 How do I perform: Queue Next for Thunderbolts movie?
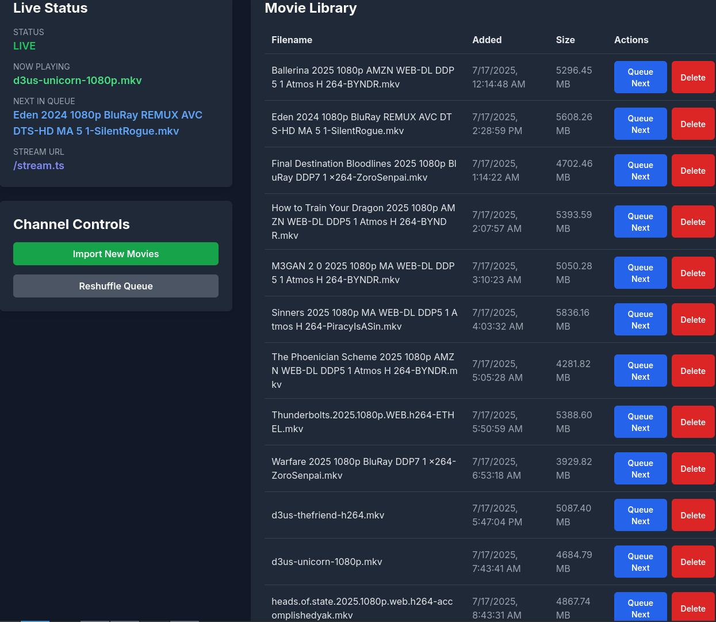pyautogui.click(x=640, y=422)
